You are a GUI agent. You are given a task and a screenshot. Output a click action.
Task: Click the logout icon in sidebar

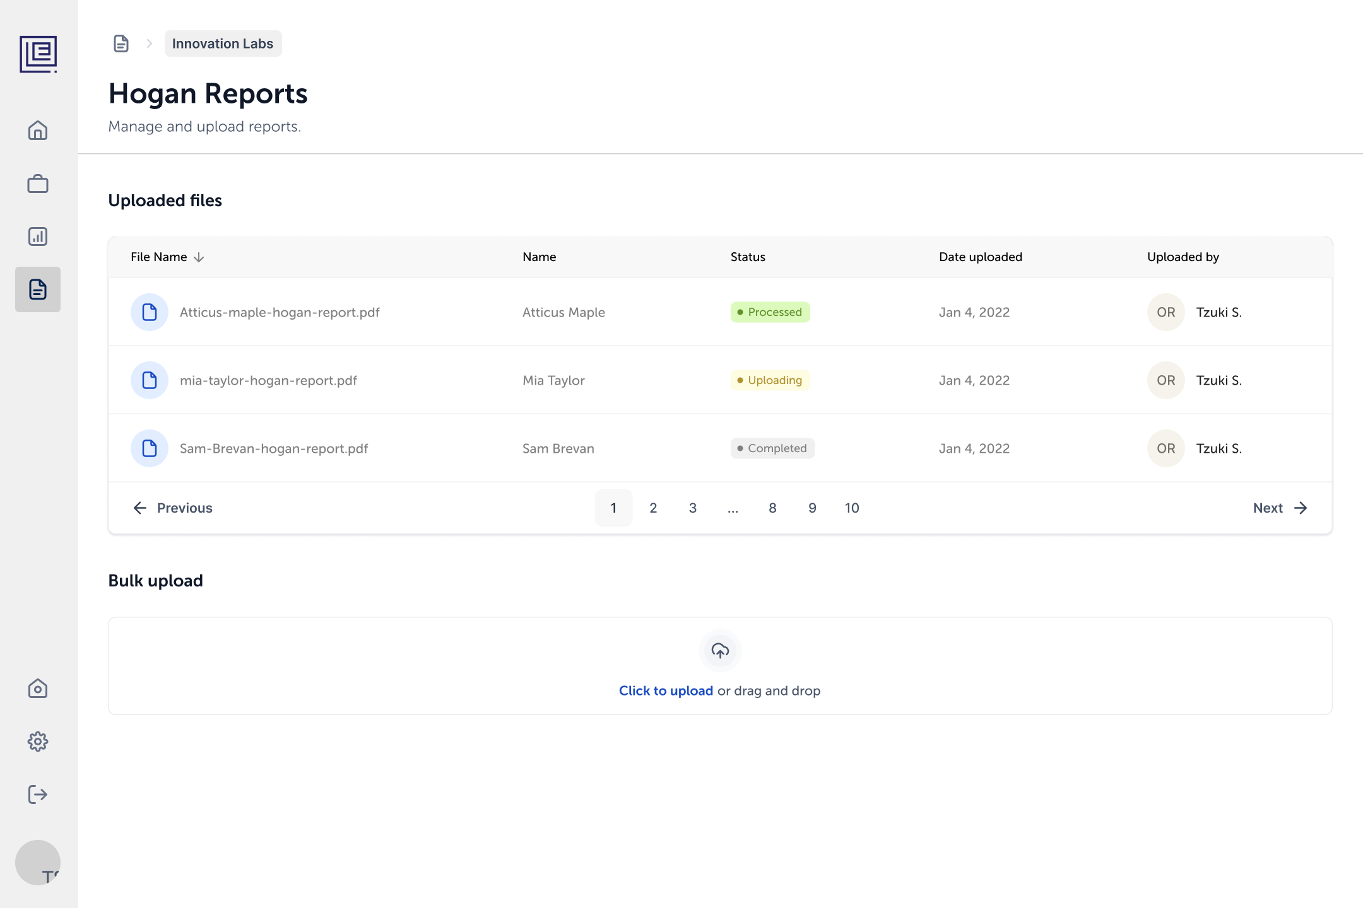[x=38, y=794]
